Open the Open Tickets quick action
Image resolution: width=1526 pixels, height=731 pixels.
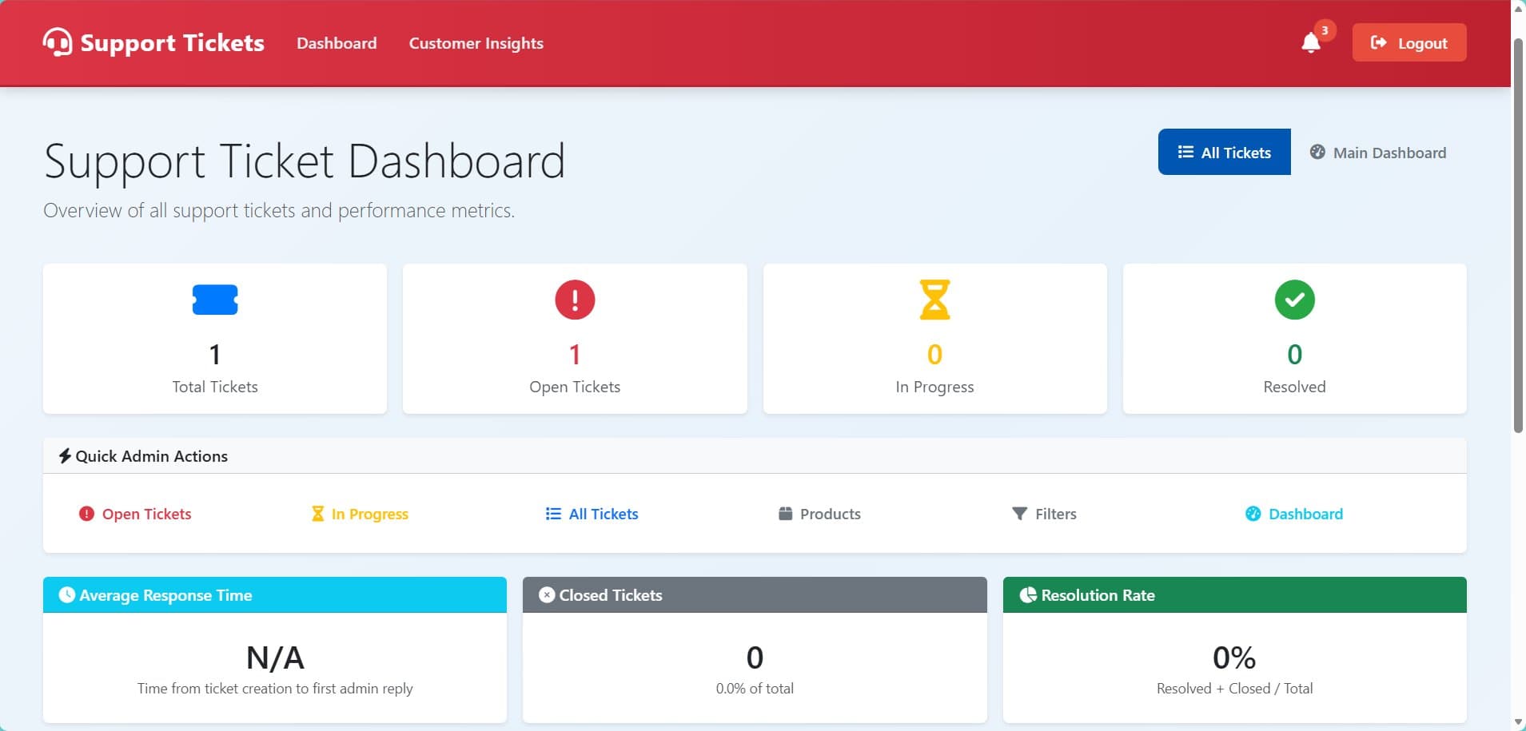click(x=135, y=514)
